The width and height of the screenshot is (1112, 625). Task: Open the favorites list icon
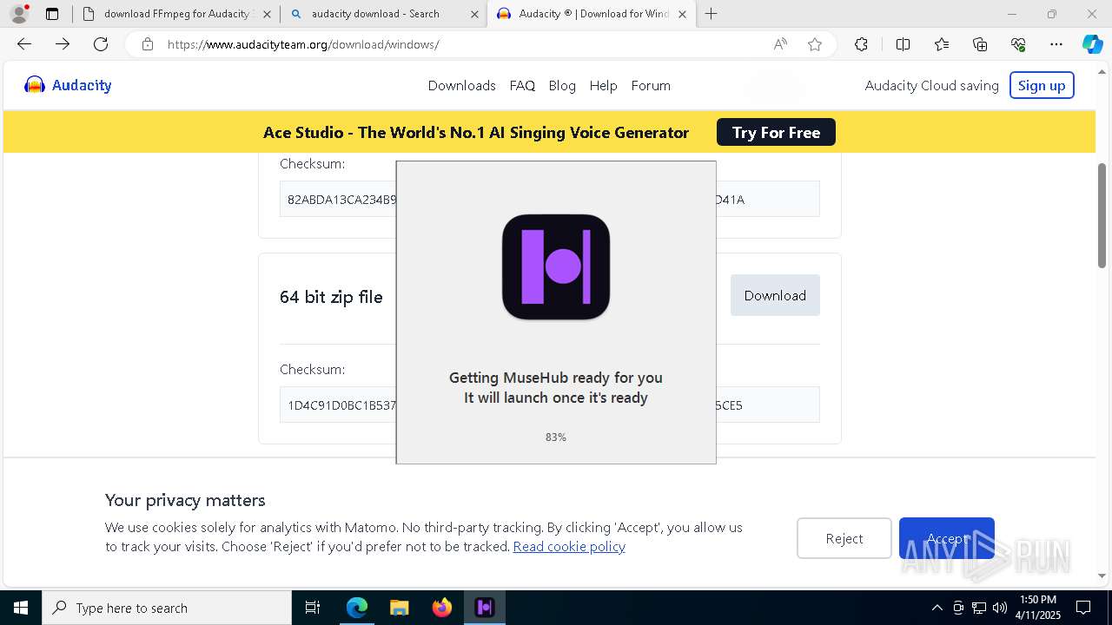(942, 44)
